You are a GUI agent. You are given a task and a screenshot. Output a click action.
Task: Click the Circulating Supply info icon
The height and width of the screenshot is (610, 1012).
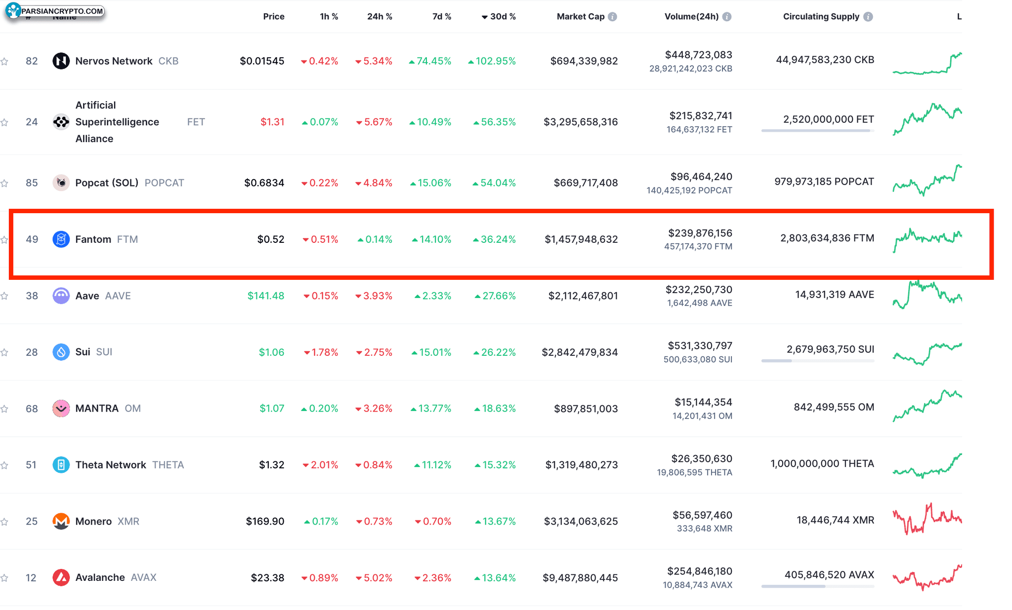pos(868,17)
